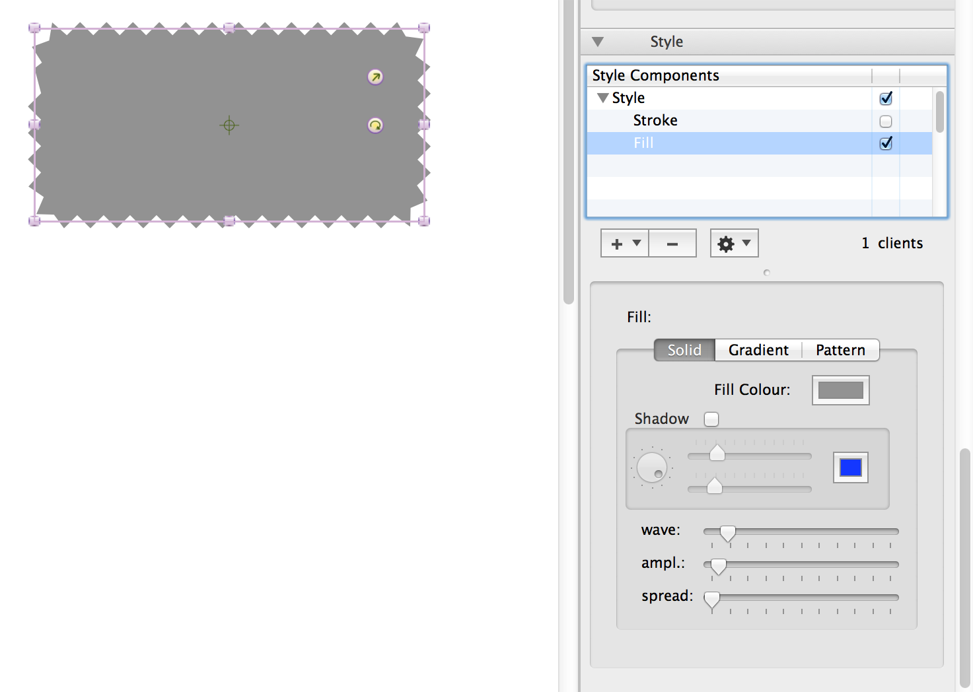
Task: Enable the Stroke component checkbox
Action: [x=886, y=121]
